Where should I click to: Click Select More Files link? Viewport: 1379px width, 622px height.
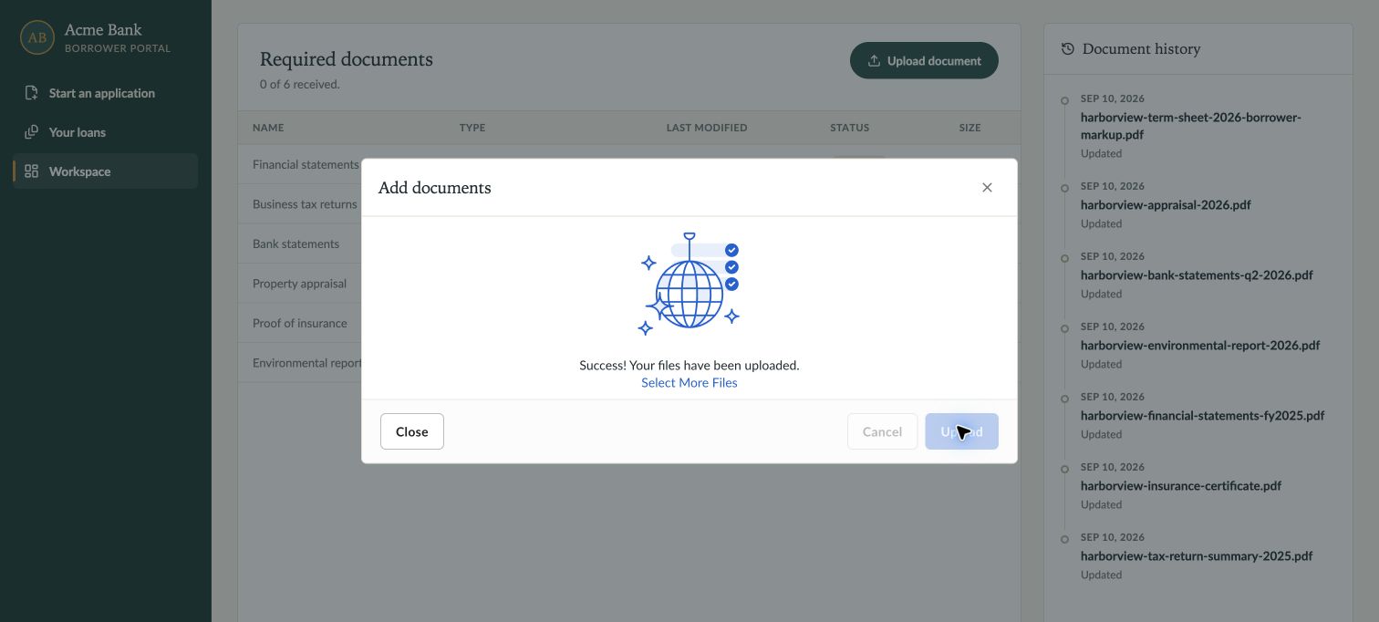pyautogui.click(x=689, y=383)
